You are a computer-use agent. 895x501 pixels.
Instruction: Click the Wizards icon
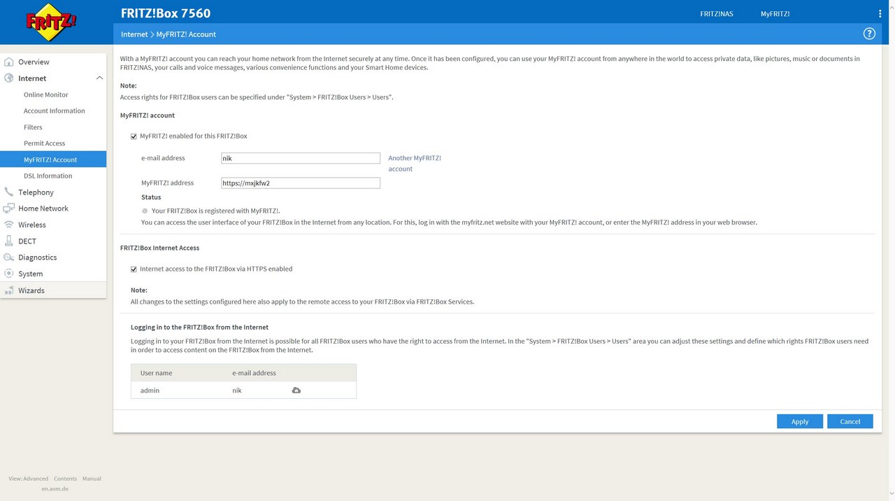click(9, 290)
